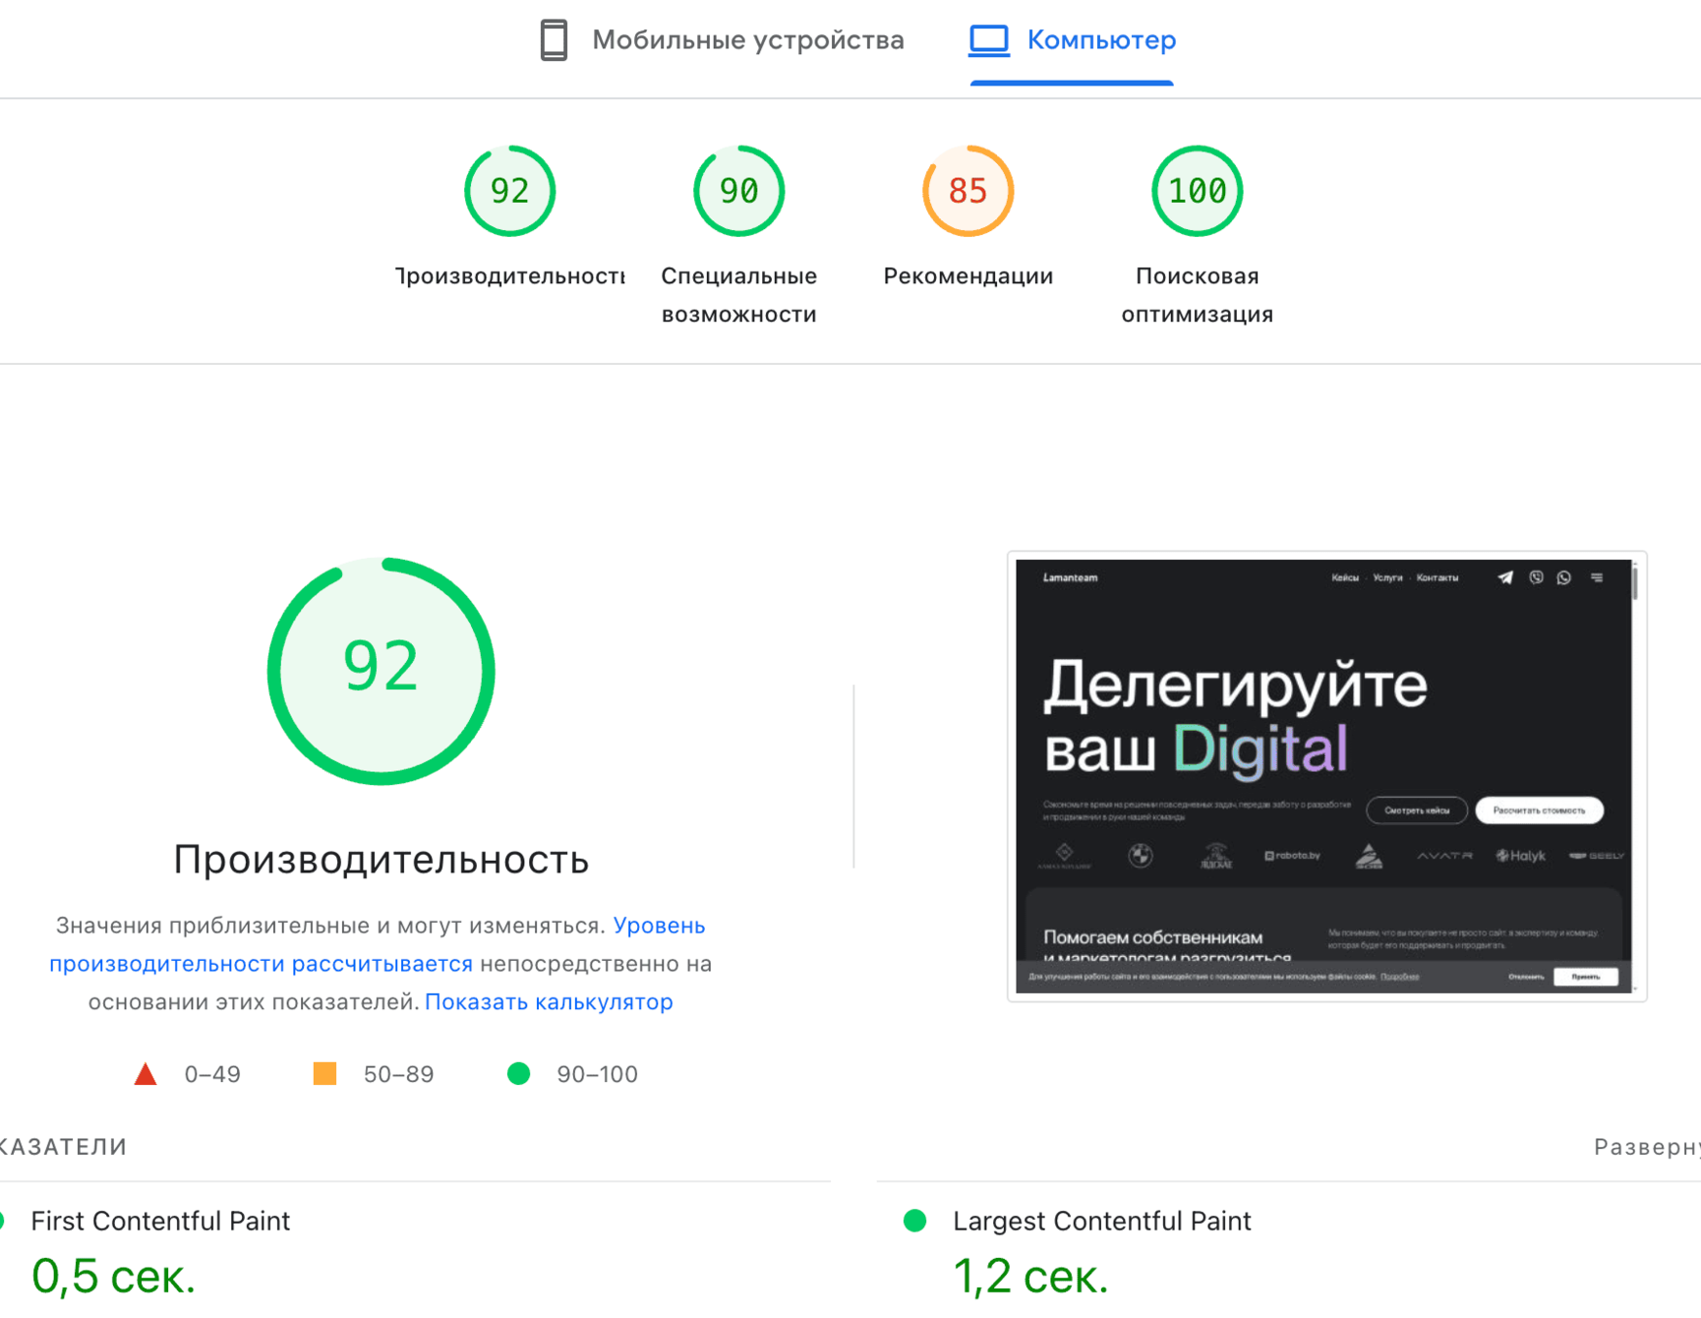1701x1318 pixels.
Task: Open the Lamanteam page screenshot thumbnail
Action: coord(1325,776)
